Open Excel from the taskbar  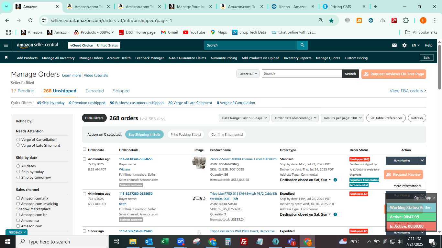164,242
